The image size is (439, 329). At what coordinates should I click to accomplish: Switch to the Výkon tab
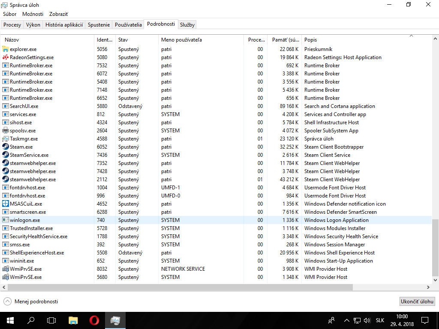33,24
